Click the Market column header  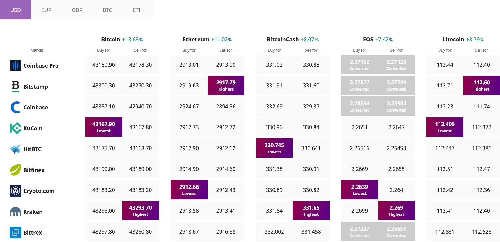(37, 50)
